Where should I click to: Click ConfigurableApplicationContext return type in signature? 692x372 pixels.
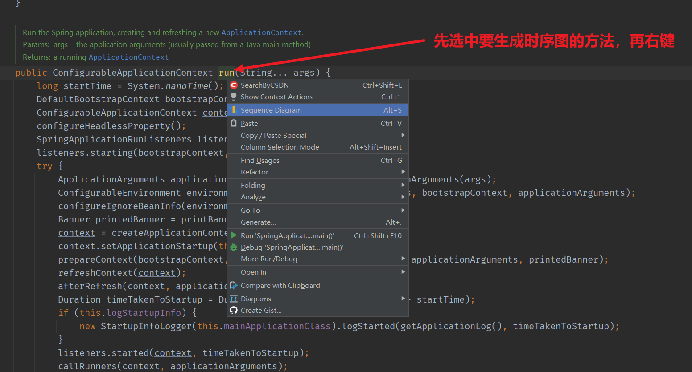click(133, 73)
